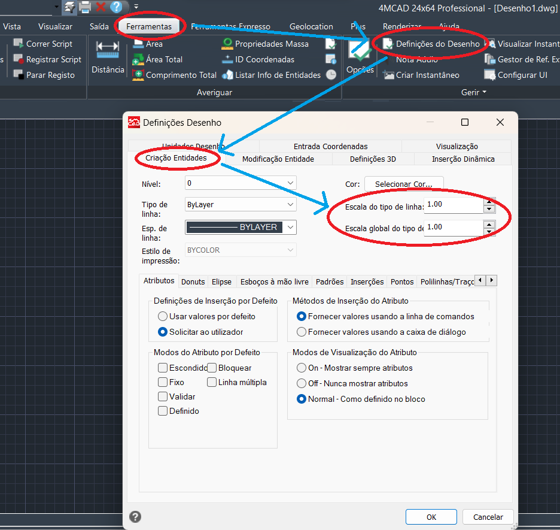
Task: Switch to Modificação Entidade tab
Action: 278,159
